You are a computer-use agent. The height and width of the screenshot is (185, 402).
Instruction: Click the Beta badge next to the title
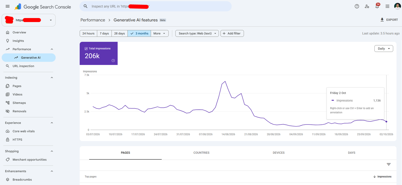[163, 20]
